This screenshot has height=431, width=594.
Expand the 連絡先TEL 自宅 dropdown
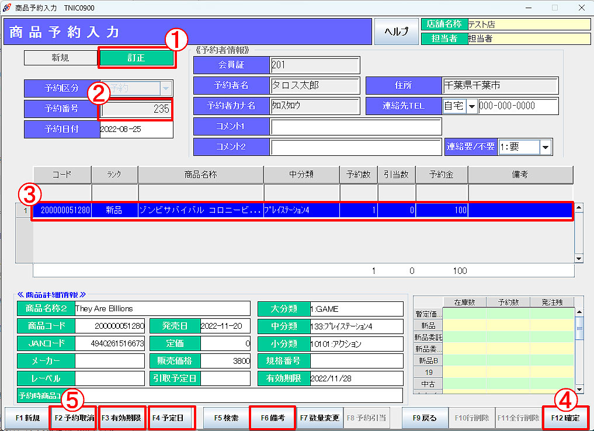click(471, 106)
